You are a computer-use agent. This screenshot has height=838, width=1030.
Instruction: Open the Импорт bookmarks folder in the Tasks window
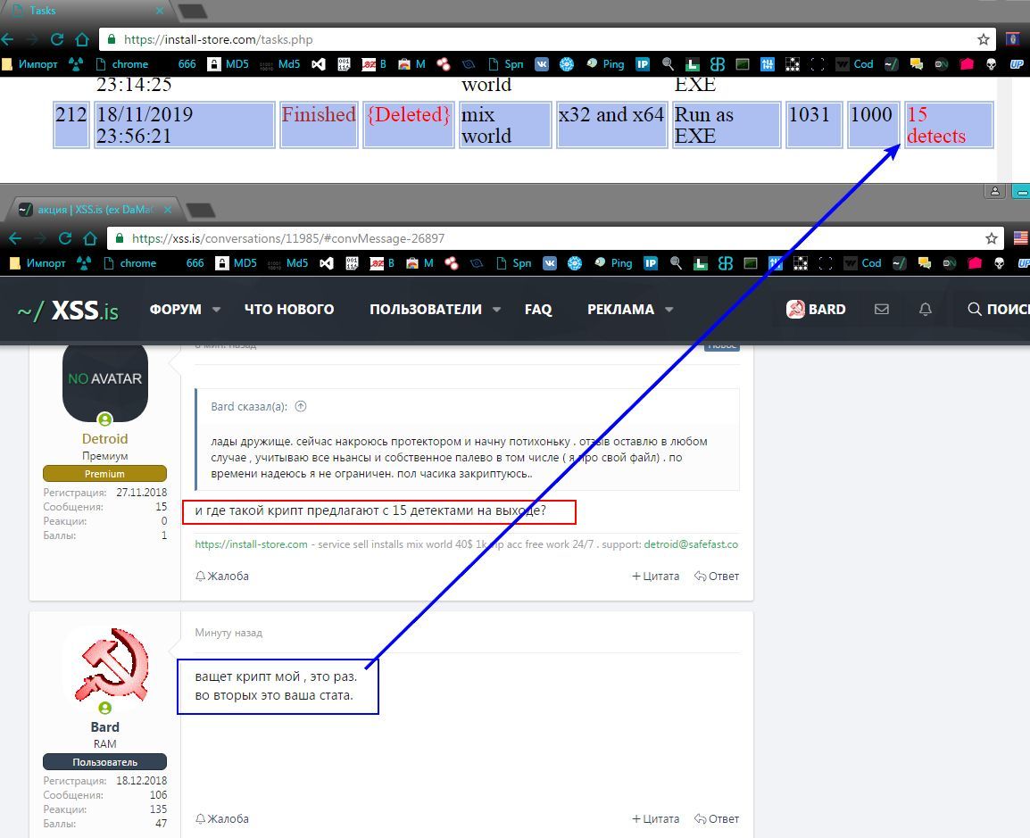click(x=30, y=64)
